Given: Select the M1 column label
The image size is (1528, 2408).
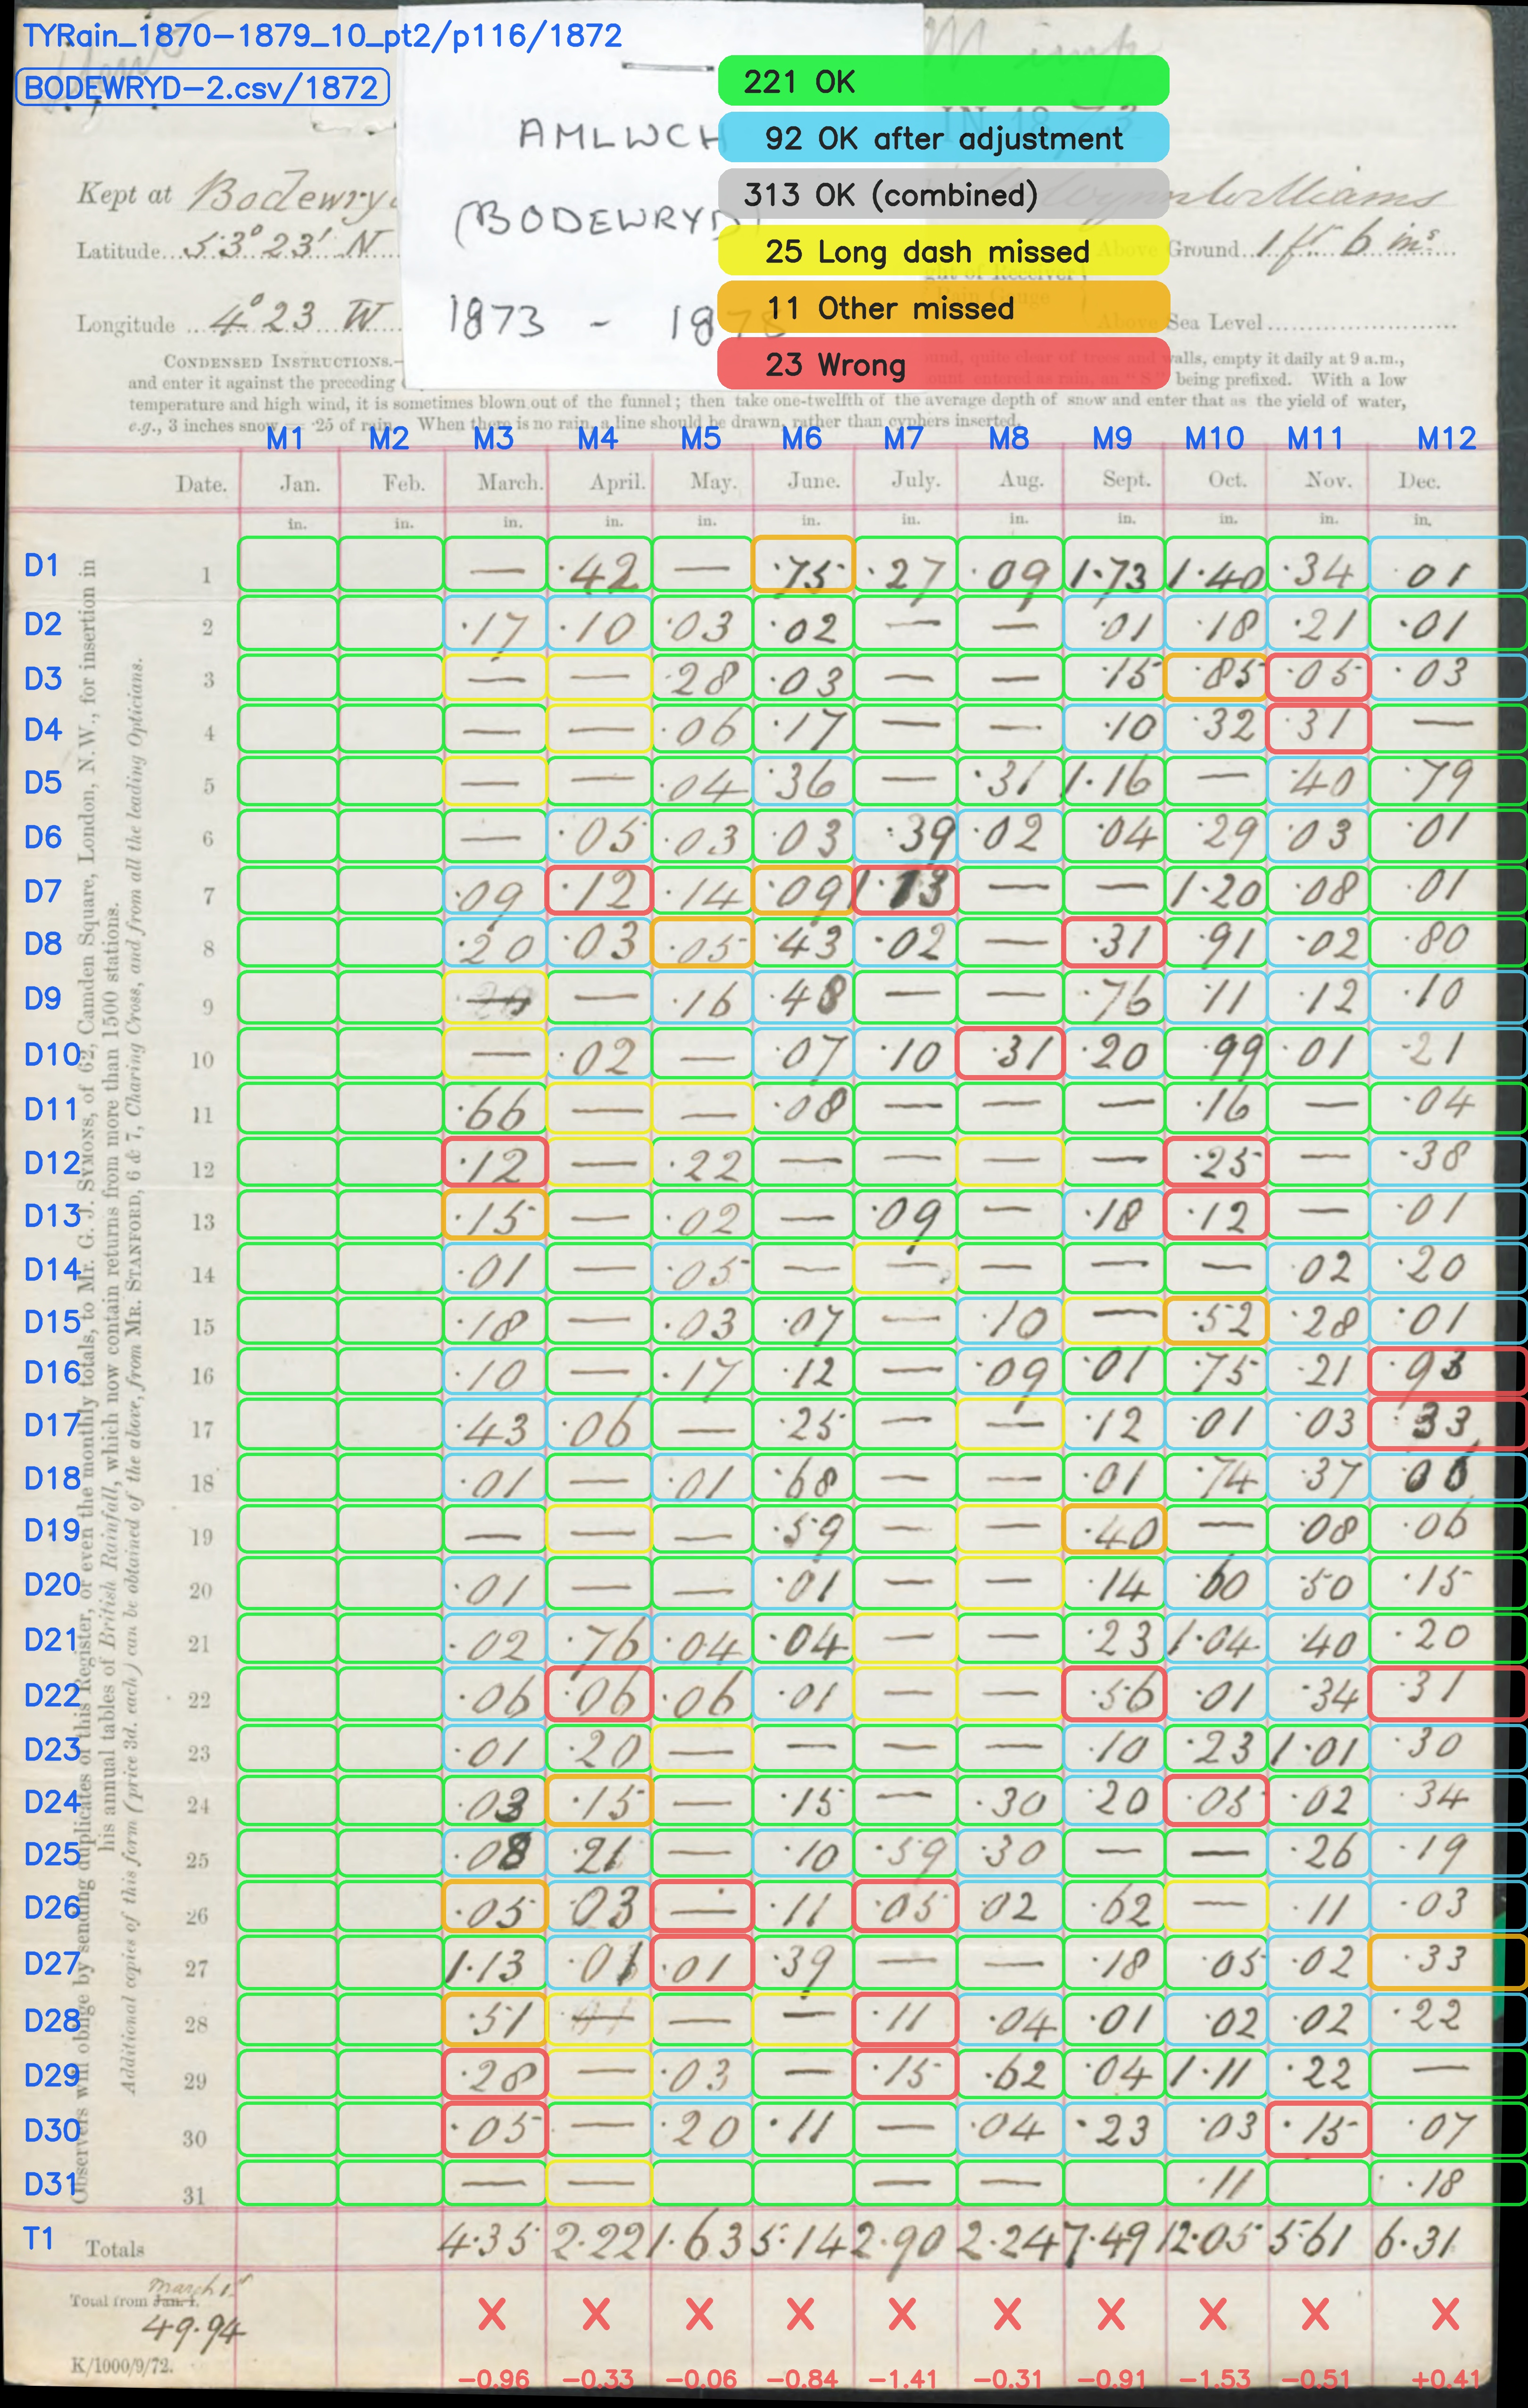Looking at the screenshot, I should (285, 438).
